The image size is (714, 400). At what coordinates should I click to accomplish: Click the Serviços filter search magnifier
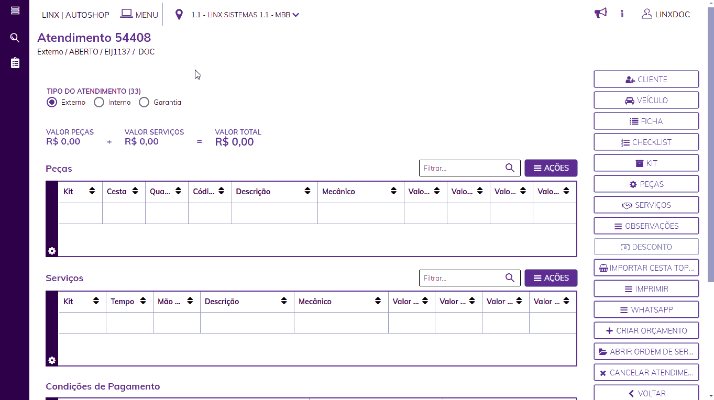point(510,278)
